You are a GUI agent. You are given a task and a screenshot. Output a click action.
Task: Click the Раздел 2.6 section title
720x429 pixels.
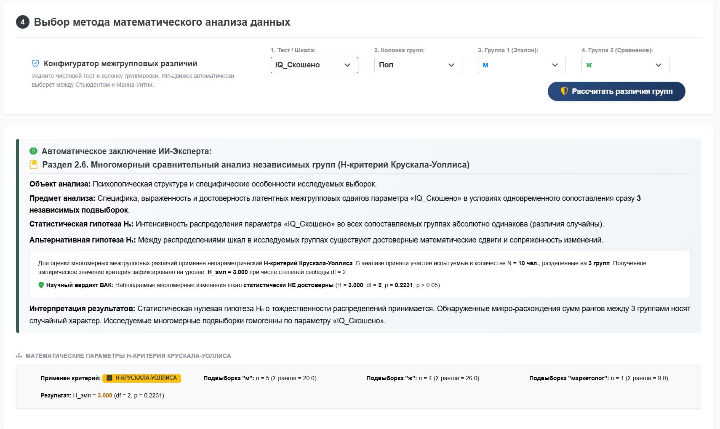[x=256, y=165]
